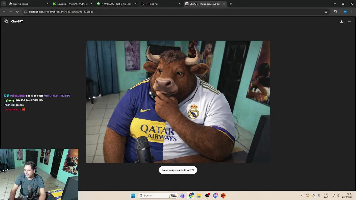Close the Inicio / X tab

180,4
